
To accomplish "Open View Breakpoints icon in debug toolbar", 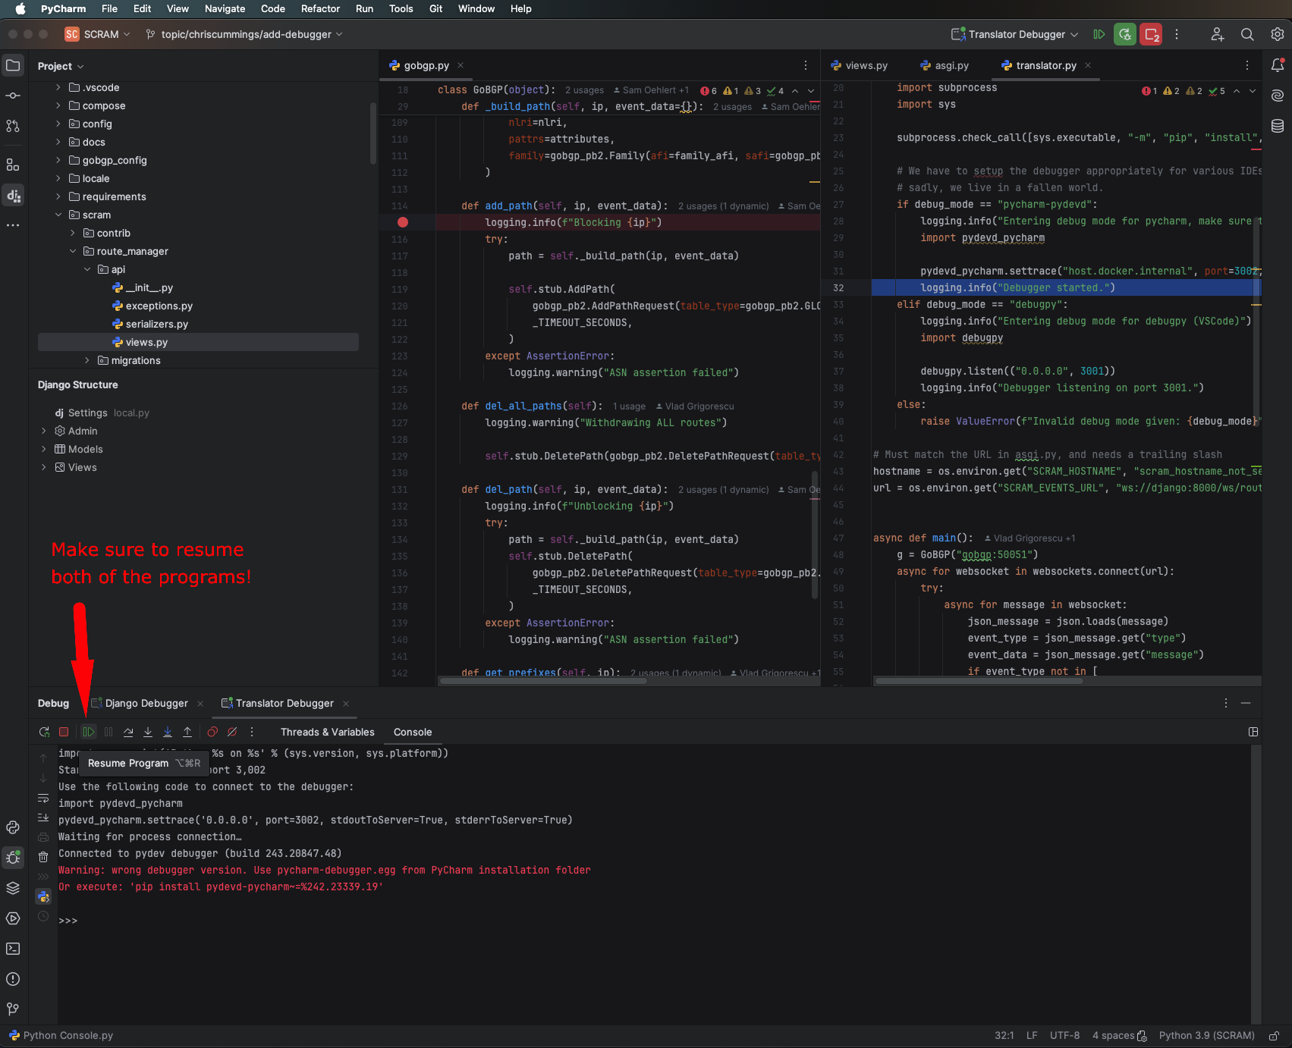I will pos(212,732).
